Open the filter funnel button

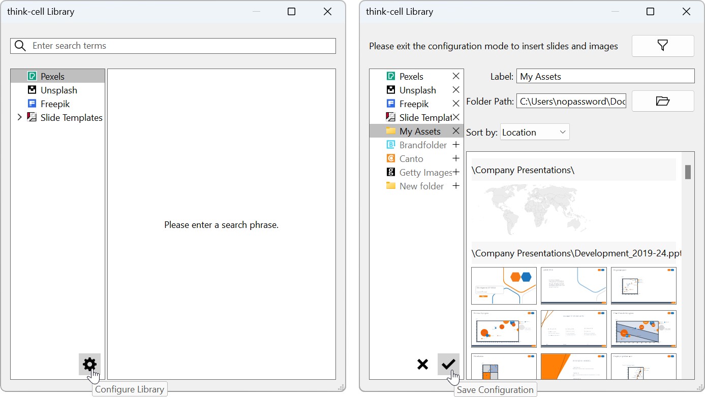click(663, 46)
